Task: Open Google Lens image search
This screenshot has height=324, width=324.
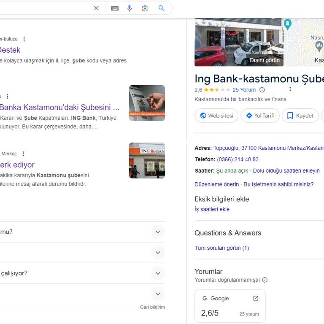Action: click(145, 8)
